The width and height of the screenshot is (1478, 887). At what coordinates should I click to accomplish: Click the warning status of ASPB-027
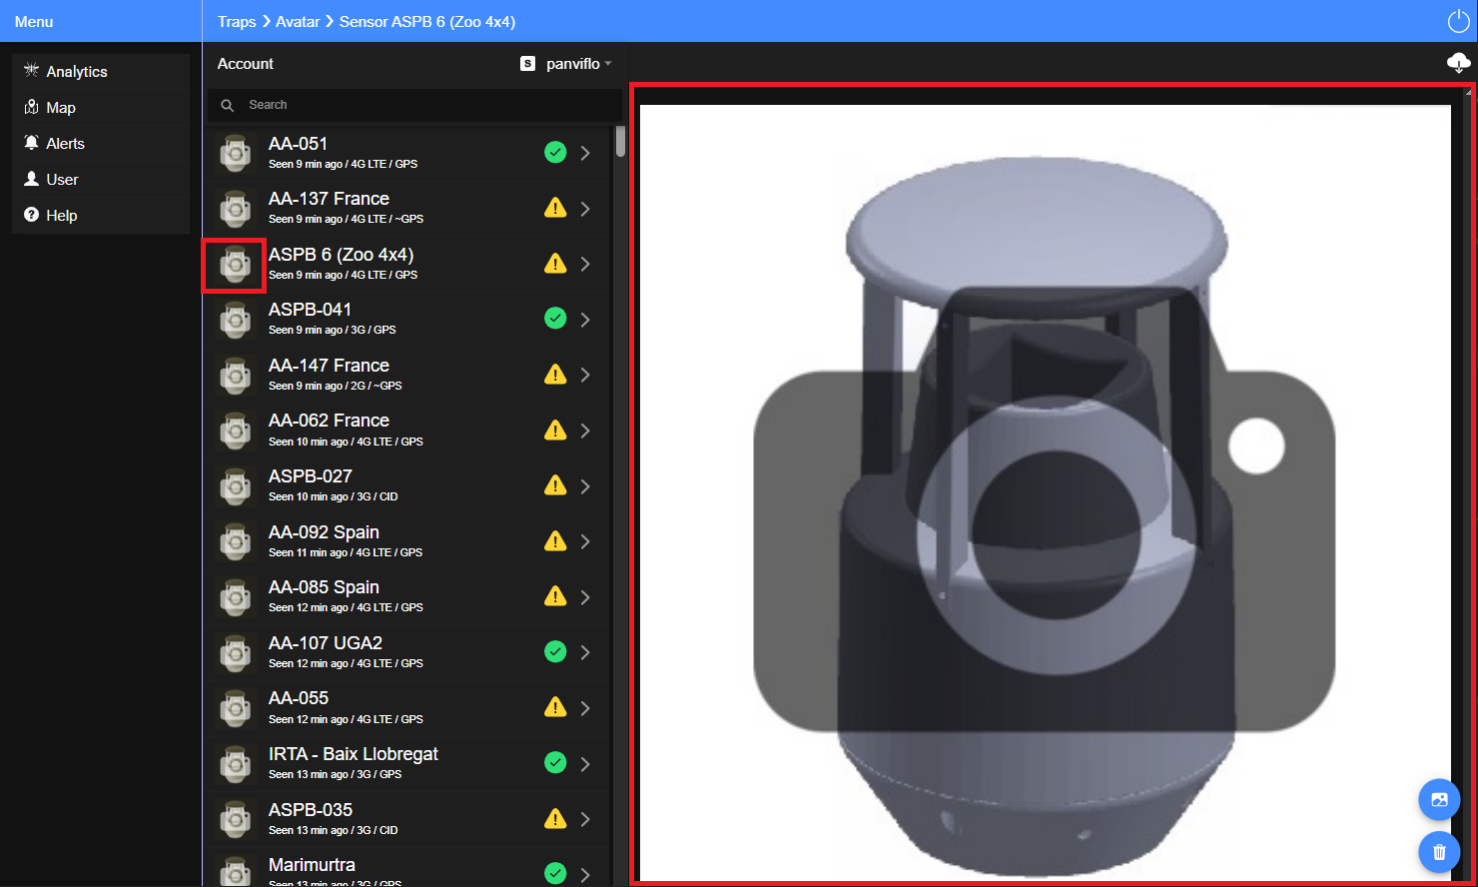(555, 485)
